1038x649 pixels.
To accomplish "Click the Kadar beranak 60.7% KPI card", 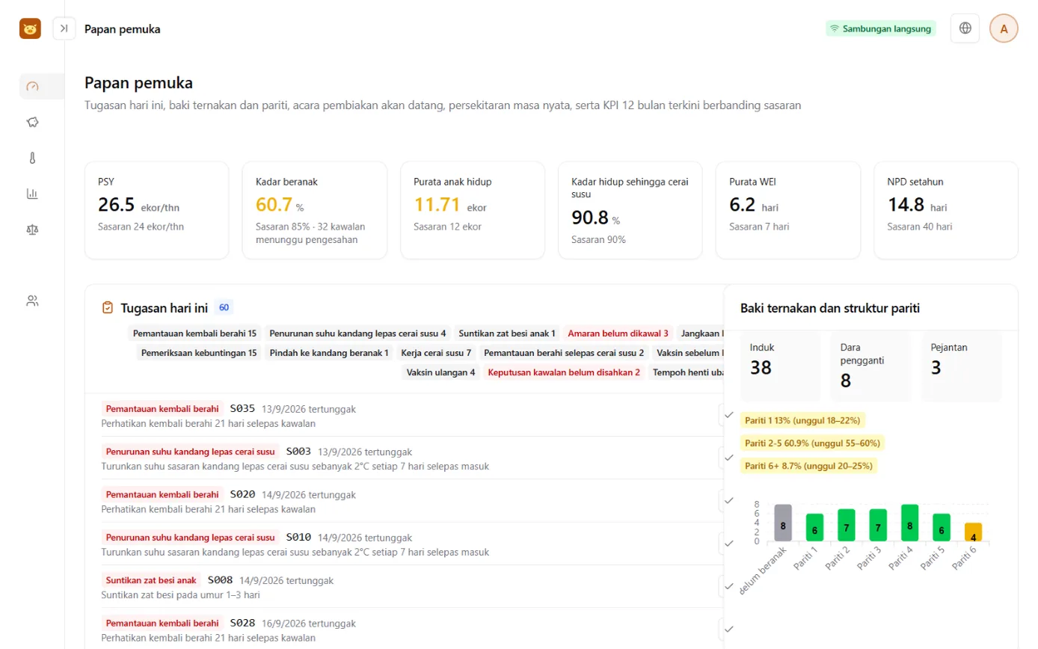I will (314, 210).
